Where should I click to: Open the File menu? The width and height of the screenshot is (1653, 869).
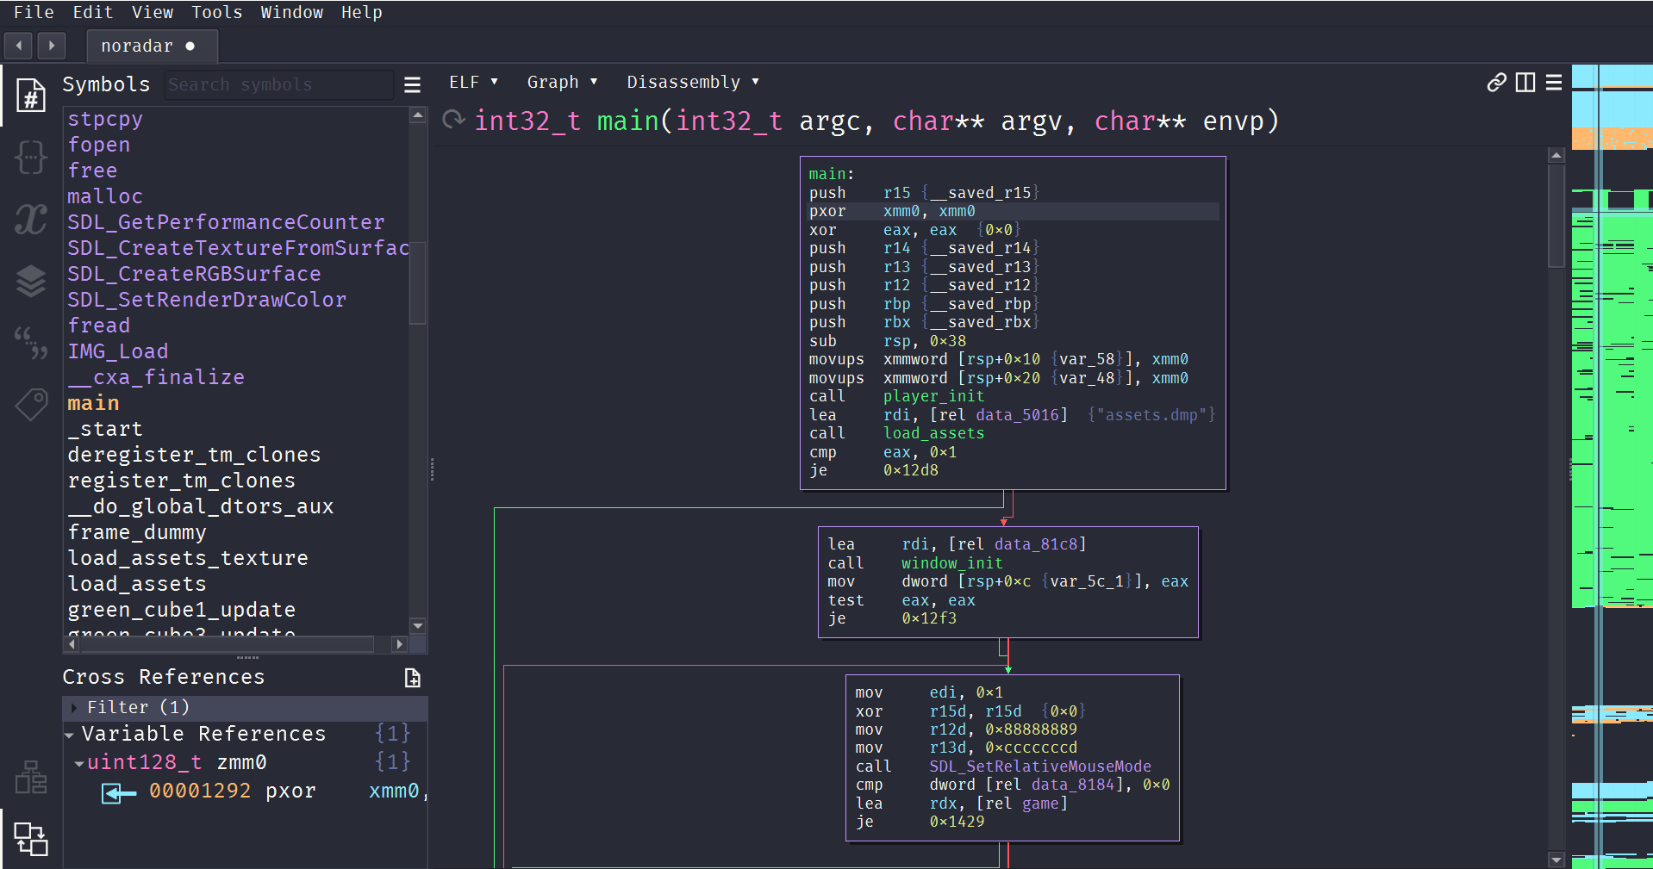(x=34, y=12)
